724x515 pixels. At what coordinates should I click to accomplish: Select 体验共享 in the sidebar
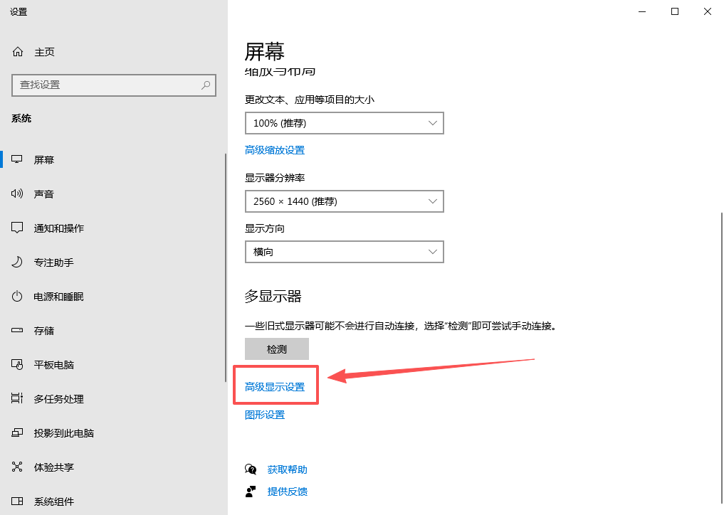click(x=53, y=467)
